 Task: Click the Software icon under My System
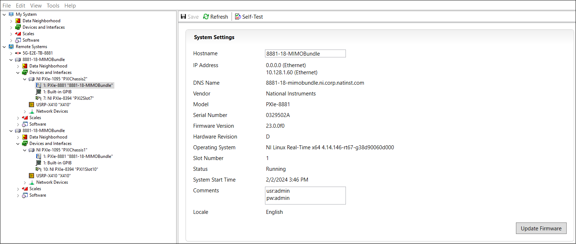coord(18,40)
